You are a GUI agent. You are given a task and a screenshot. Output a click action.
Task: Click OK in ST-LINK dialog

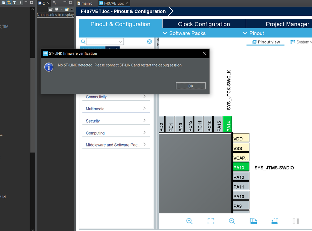coord(191,86)
